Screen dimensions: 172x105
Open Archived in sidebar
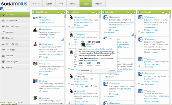[x=15, y=56]
